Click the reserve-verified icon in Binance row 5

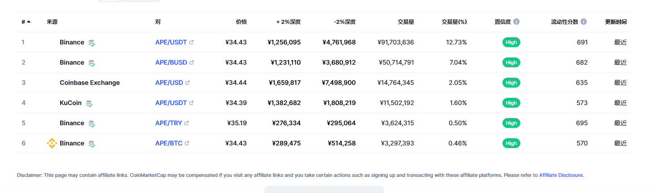point(92,123)
